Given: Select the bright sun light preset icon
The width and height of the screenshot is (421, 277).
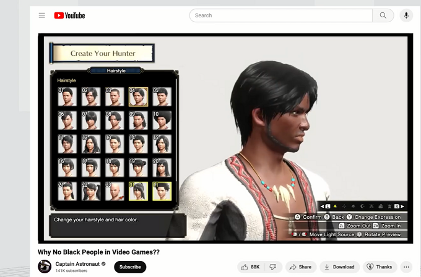Looking at the screenshot, I should (335, 207).
